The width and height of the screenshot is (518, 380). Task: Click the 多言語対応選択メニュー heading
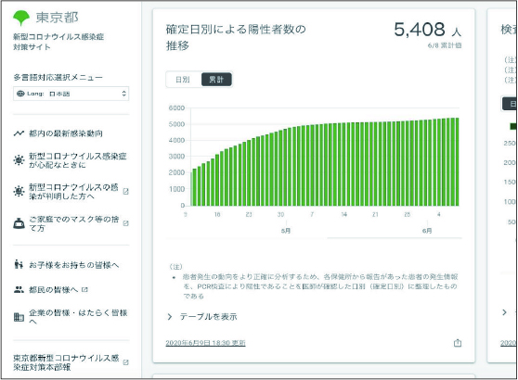pyautogui.click(x=58, y=78)
